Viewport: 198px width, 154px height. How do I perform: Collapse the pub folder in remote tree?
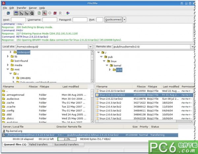click(101, 57)
